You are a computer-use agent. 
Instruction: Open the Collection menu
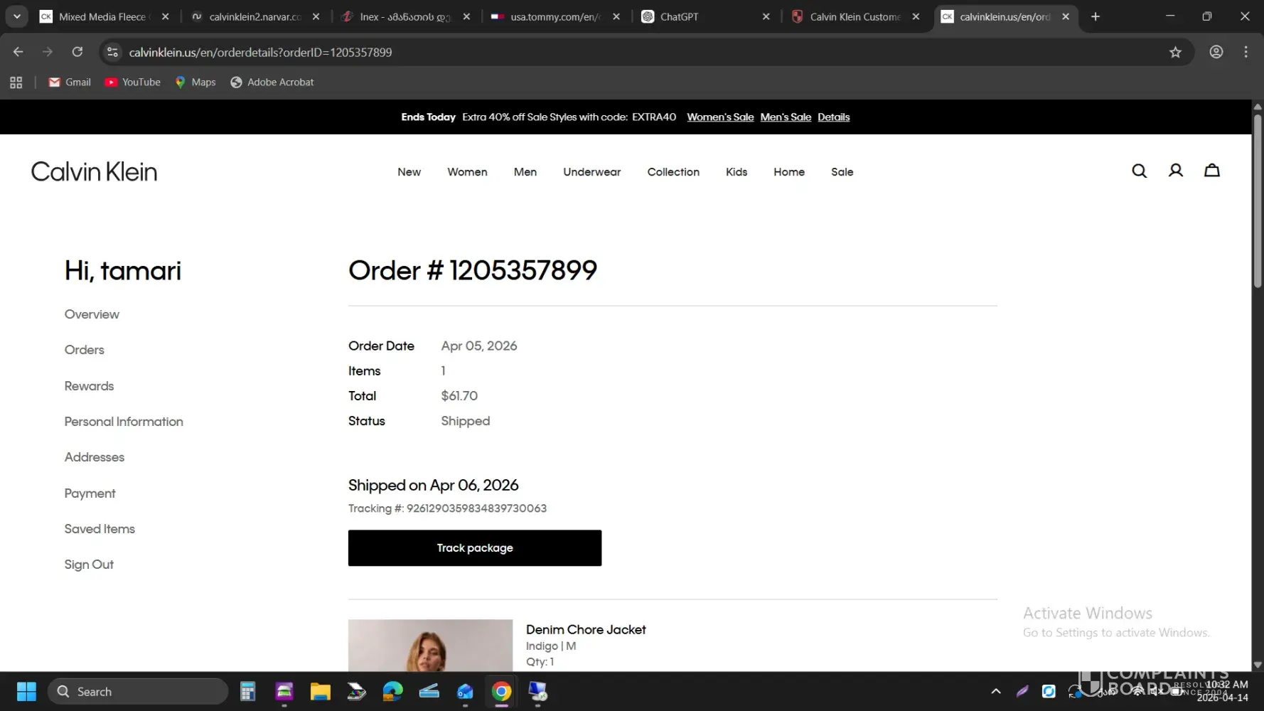click(x=673, y=172)
